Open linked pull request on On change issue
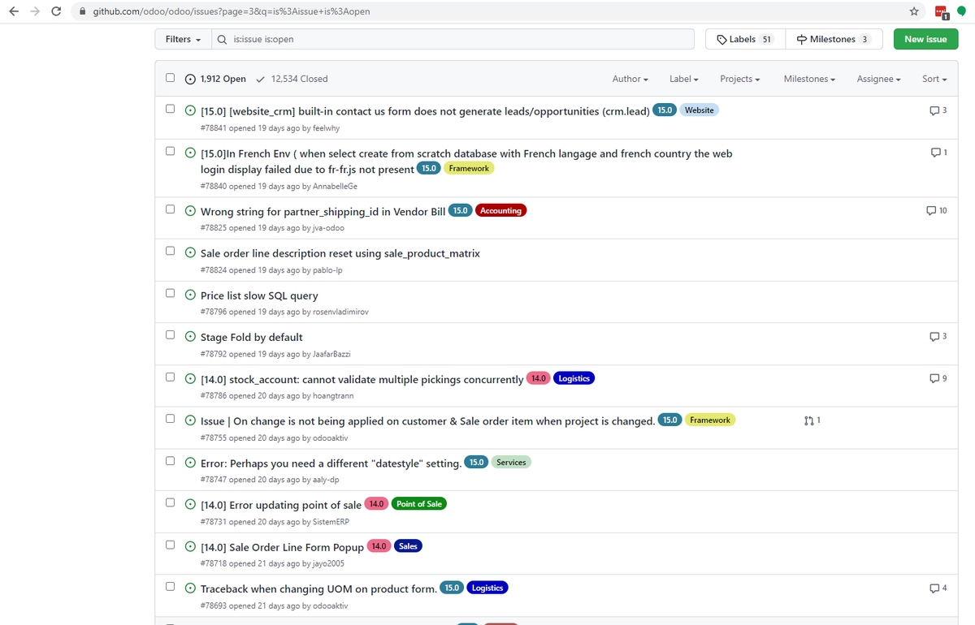The width and height of the screenshot is (975, 625). pos(812,420)
